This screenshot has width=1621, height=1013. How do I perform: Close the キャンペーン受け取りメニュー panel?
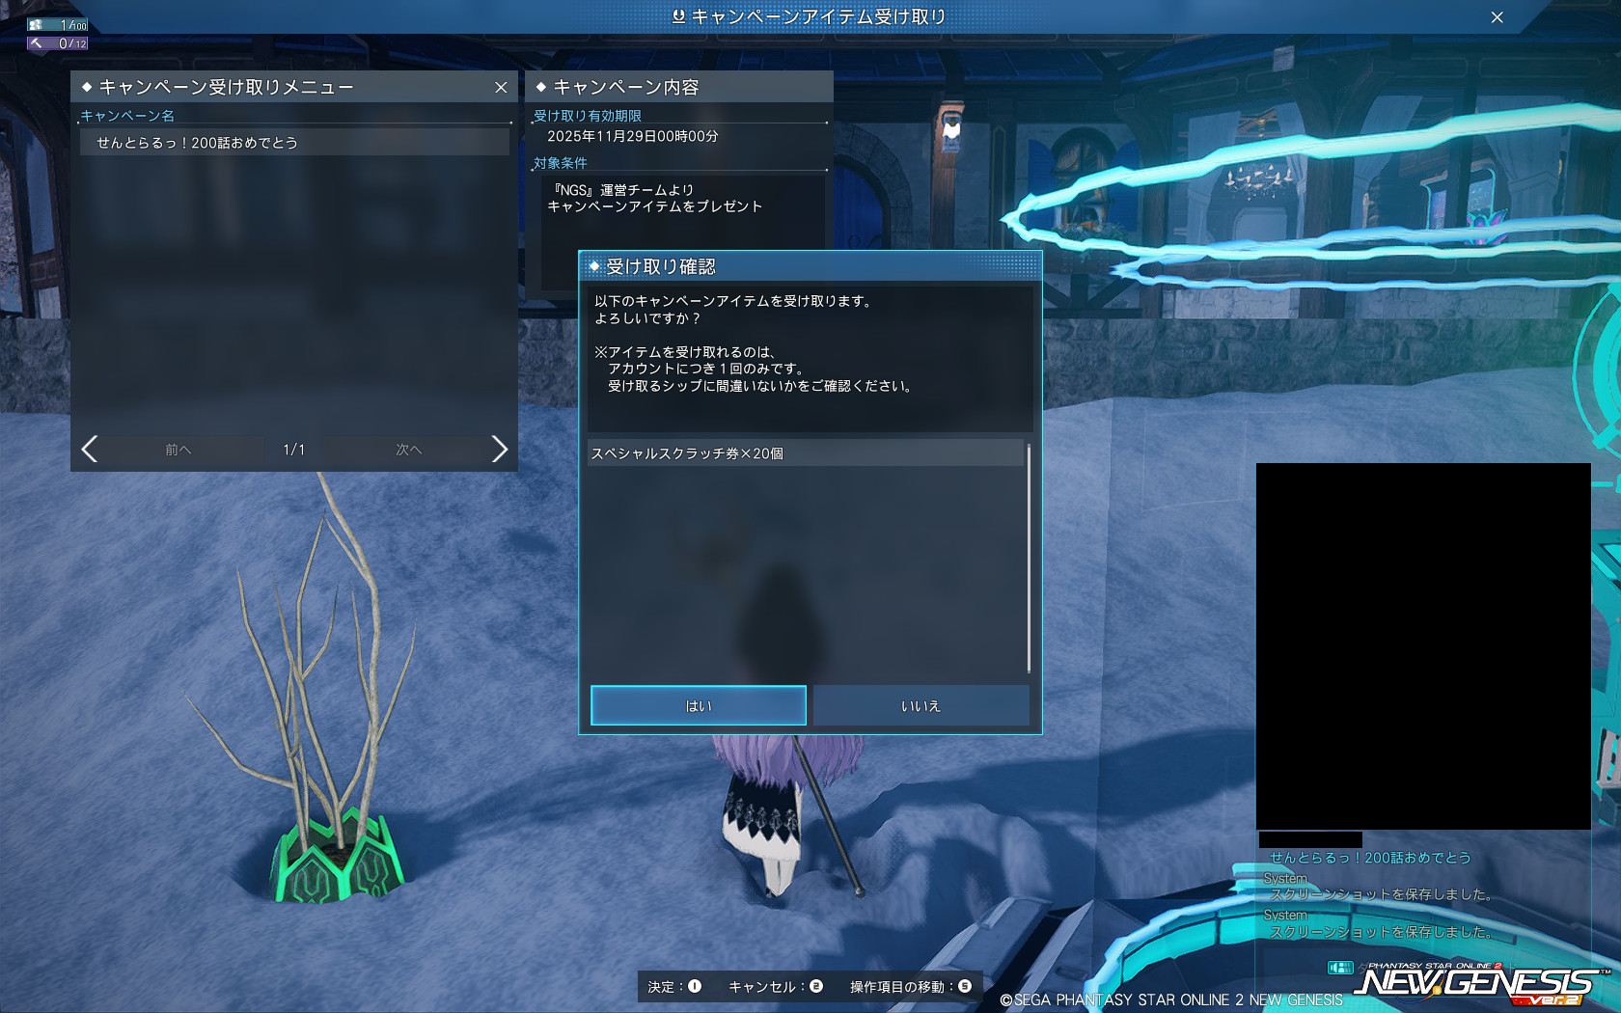coord(501,87)
